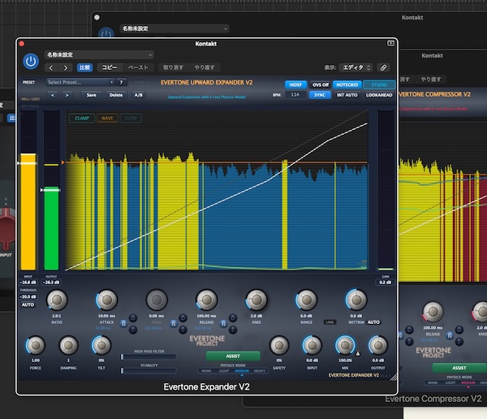The width and height of the screenshot is (487, 419).
Task: Toggle the blue power button in the Expander window
Action: pos(31,61)
